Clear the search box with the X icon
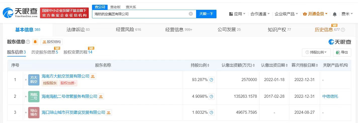The height and width of the screenshot is (123, 358). pos(191,14)
